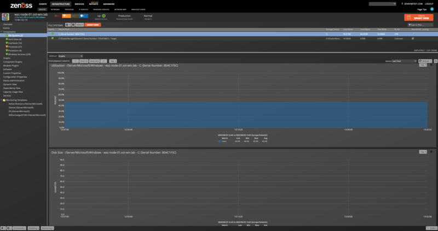438x231 pixels.
Task: Click the jobs button in the bottom right
Action: [x=431, y=228]
